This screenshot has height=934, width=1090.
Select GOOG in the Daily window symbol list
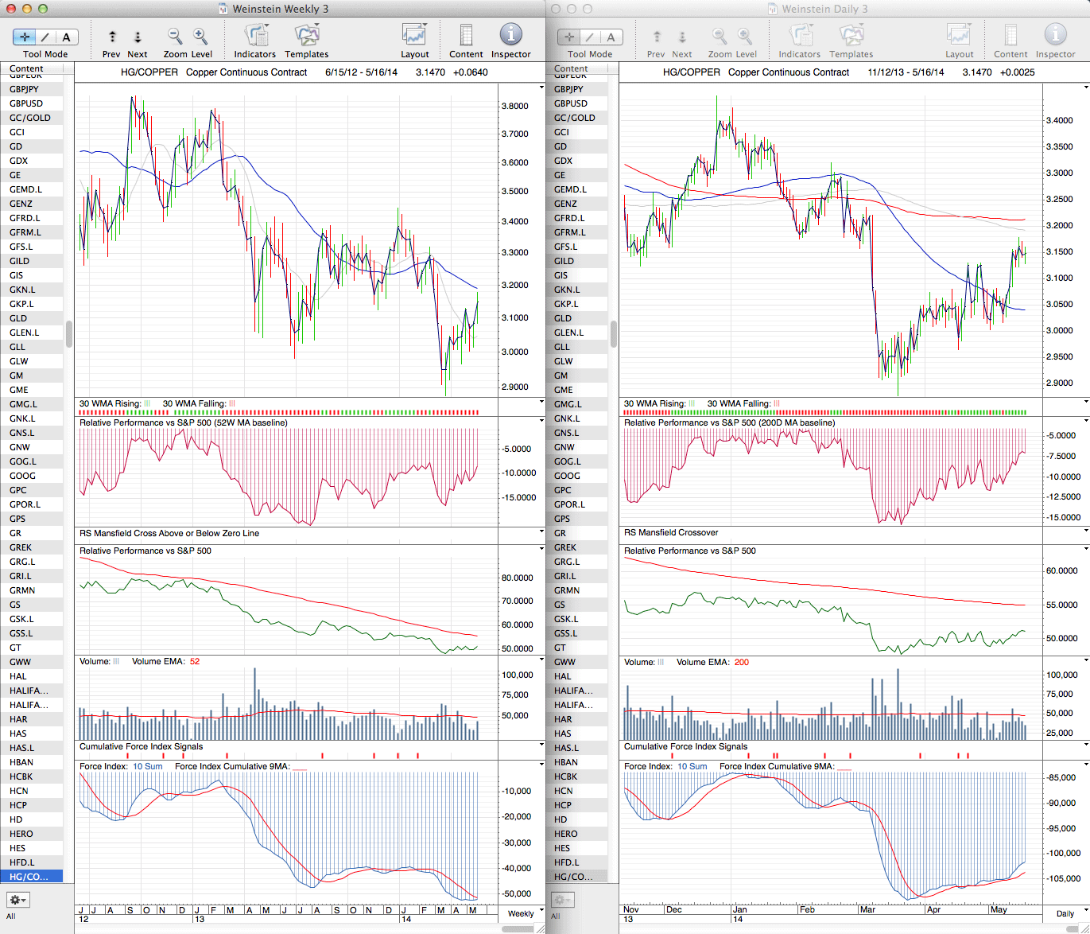point(567,476)
